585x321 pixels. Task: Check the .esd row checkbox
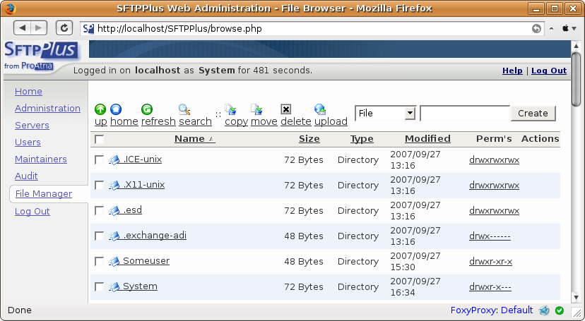[x=99, y=210]
